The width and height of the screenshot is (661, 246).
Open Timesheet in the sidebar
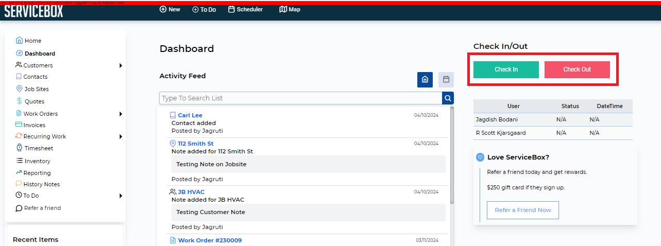pyautogui.click(x=39, y=148)
